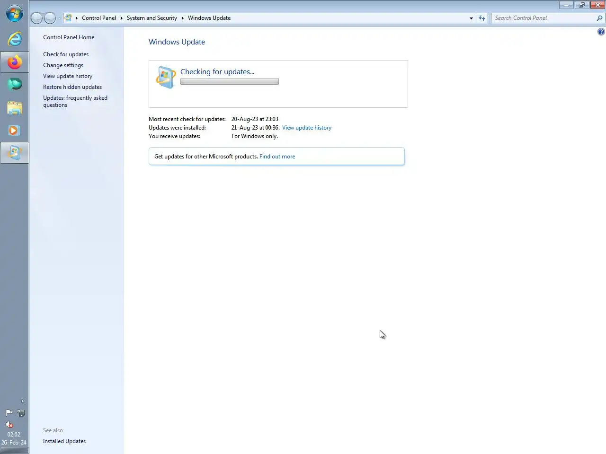
Task: Launch Windows Media Player from taskbar
Action: 14,130
